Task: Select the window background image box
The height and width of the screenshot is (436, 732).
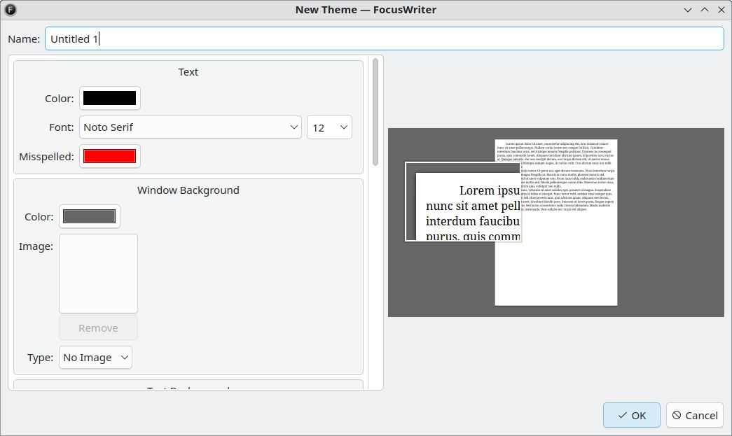Action: 98,274
